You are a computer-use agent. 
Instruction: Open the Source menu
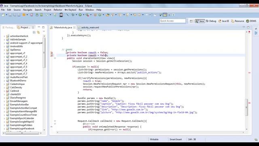point(17,10)
